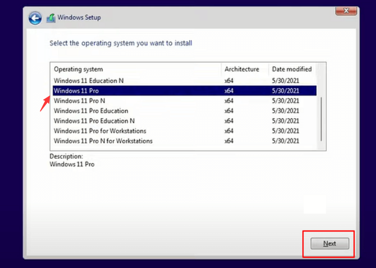This screenshot has height=268, width=376.
Task: Click the Windows Setup disc icon
Action: coord(51,18)
